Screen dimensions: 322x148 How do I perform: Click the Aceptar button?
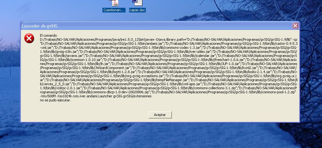160,115
